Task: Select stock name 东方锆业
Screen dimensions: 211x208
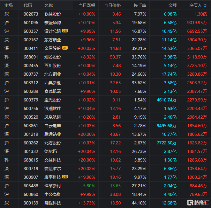Action: [x=53, y=40]
